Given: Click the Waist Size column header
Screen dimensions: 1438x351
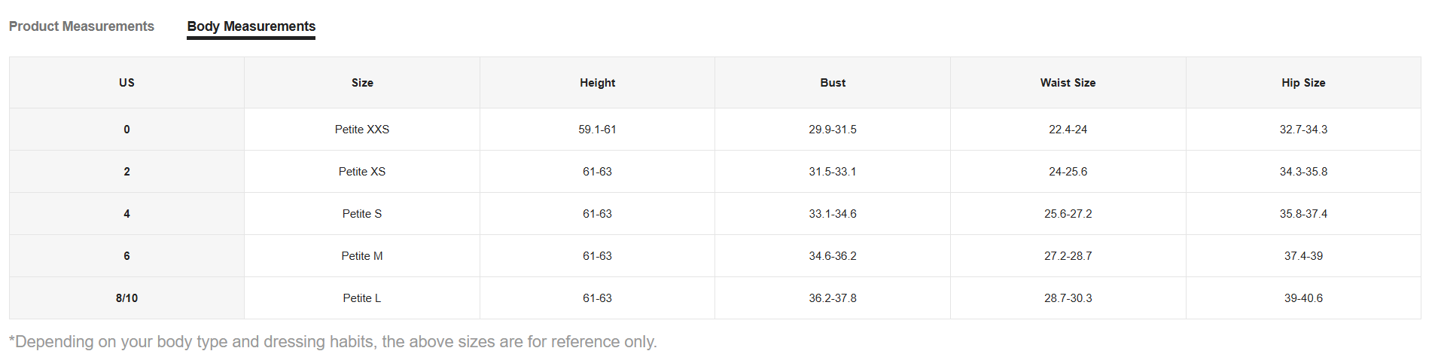Looking at the screenshot, I should tap(1068, 83).
